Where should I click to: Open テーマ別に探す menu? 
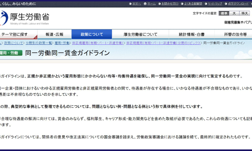(x=19, y=34)
